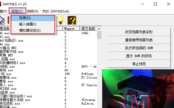
Task: Click the 重新搜寻档案列表 button
Action: (139, 40)
